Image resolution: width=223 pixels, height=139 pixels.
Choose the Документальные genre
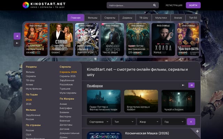pyautogui.click(x=70, y=133)
